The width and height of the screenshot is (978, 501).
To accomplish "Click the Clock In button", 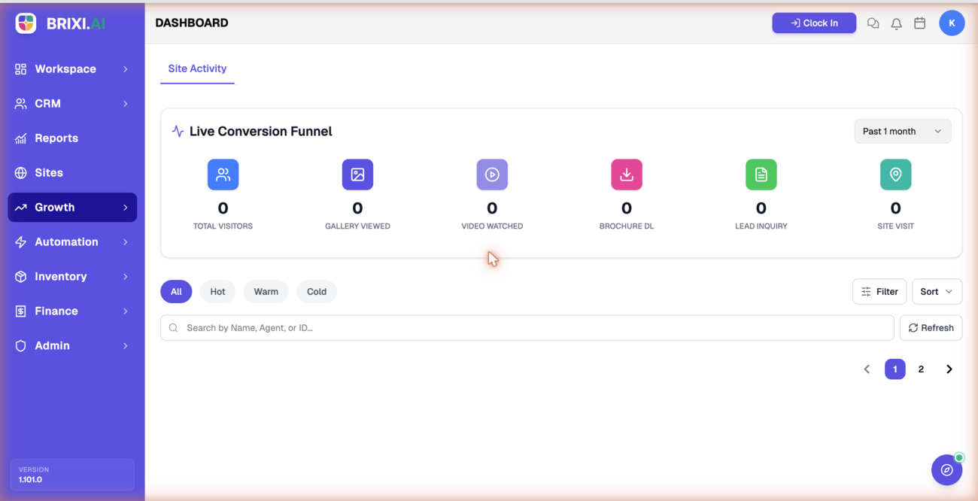I will coord(814,23).
